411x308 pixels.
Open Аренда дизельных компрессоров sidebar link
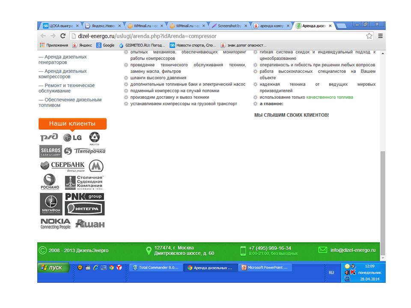63,74
